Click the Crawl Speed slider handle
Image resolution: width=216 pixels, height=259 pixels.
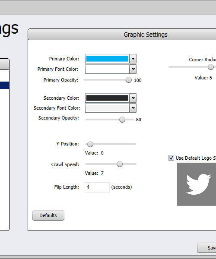(120, 164)
